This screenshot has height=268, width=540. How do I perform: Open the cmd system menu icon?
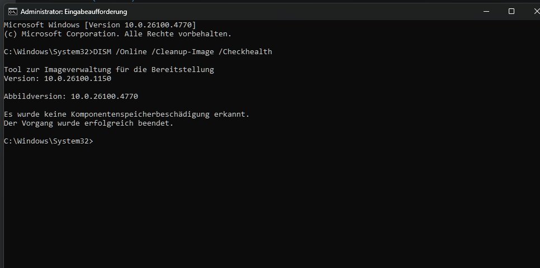click(x=13, y=12)
